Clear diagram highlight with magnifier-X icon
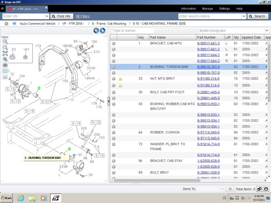Viewport: 271px width, 203px height. pos(5,59)
